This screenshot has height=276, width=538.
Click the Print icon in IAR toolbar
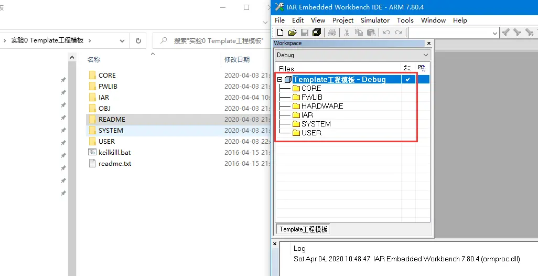click(331, 33)
